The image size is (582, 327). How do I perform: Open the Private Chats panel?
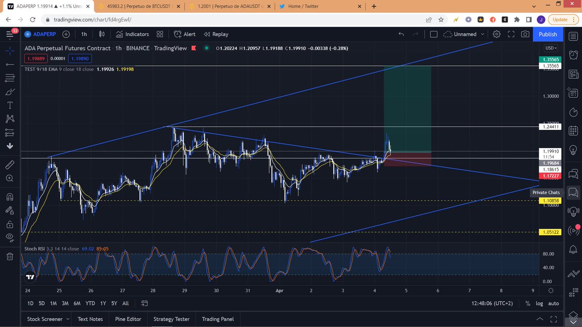coord(573,193)
